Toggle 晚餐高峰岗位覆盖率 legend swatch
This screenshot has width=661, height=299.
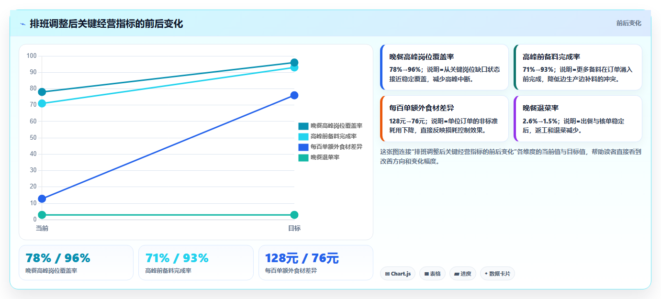303,126
